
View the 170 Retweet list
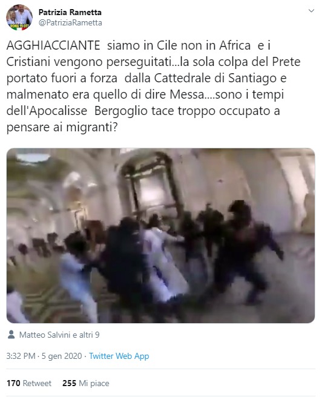29,383
